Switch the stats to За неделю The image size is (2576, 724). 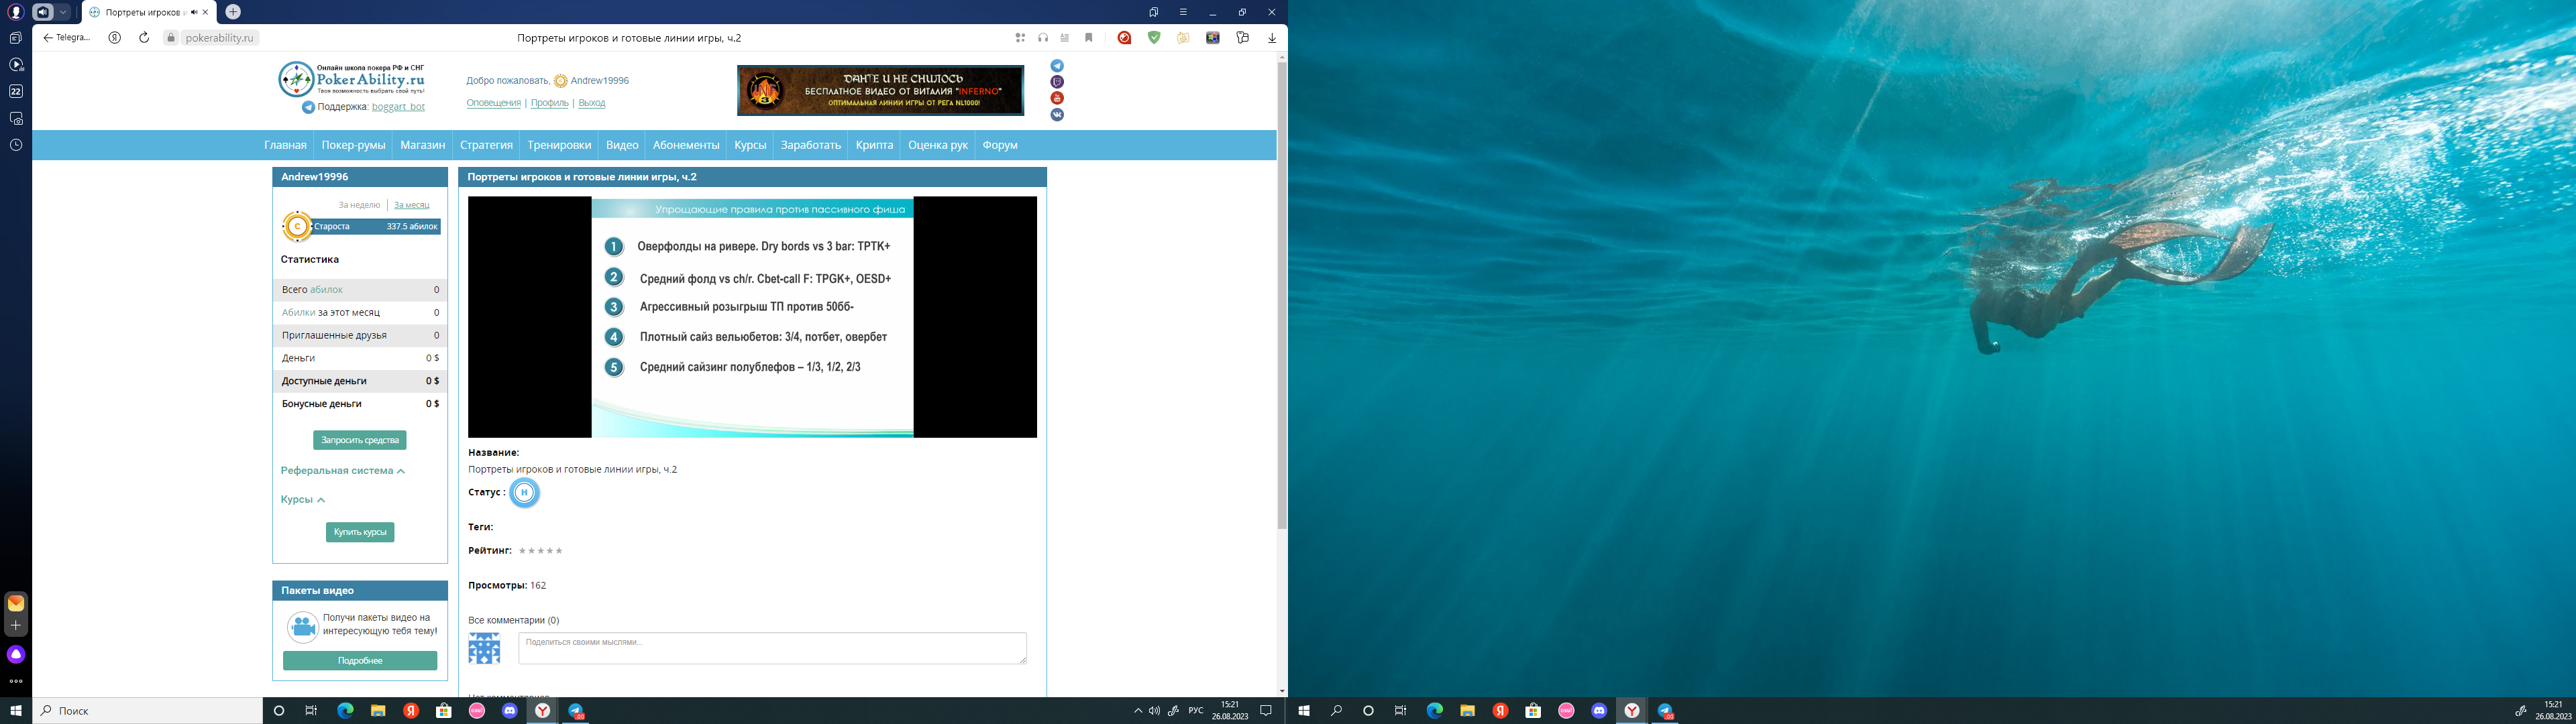[x=359, y=205]
